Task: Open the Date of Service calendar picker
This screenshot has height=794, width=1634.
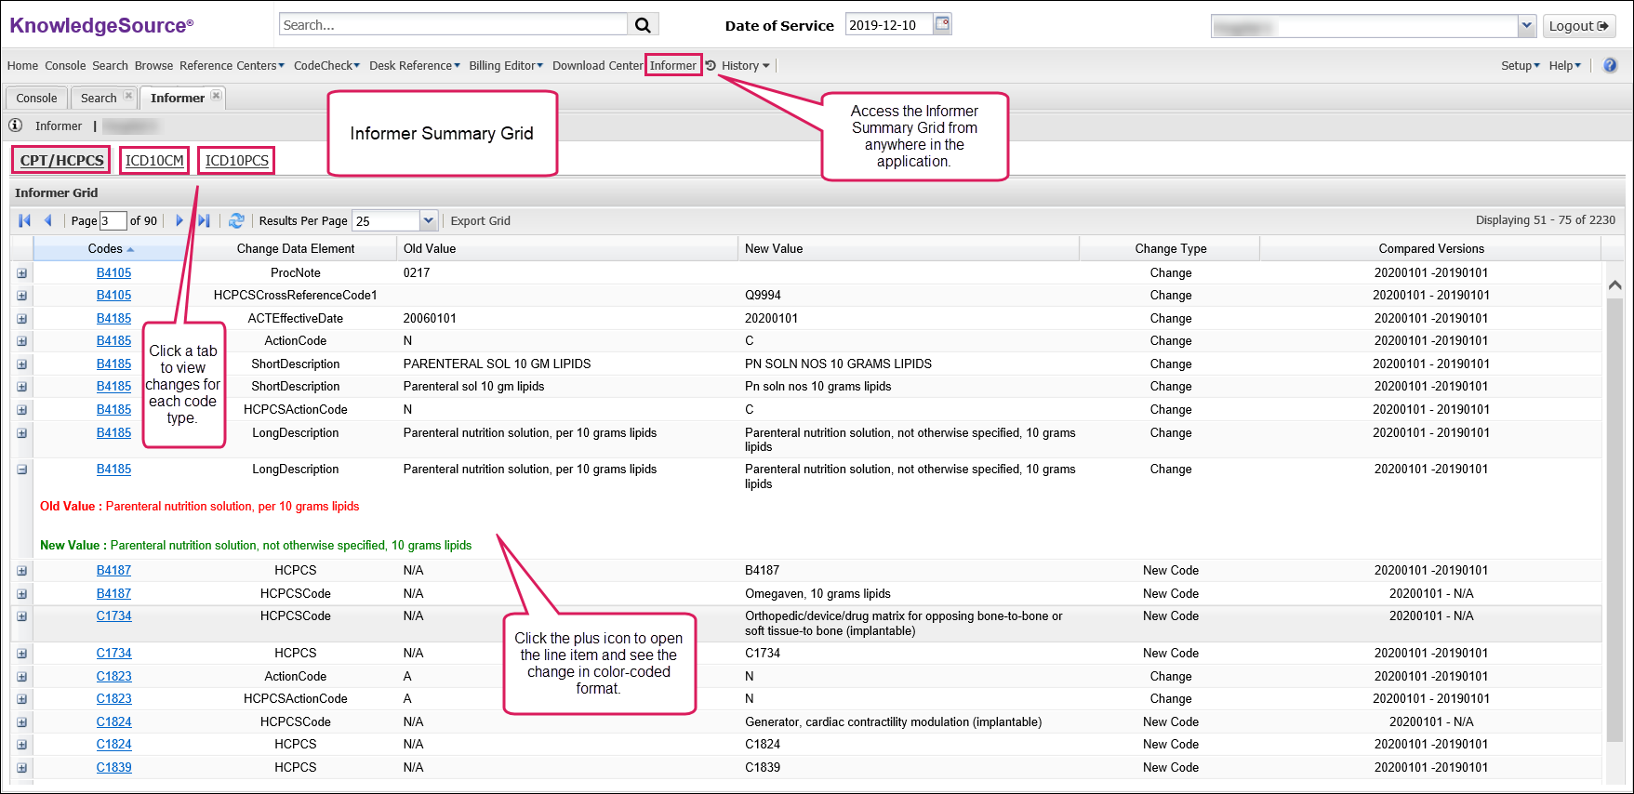Action: [942, 24]
